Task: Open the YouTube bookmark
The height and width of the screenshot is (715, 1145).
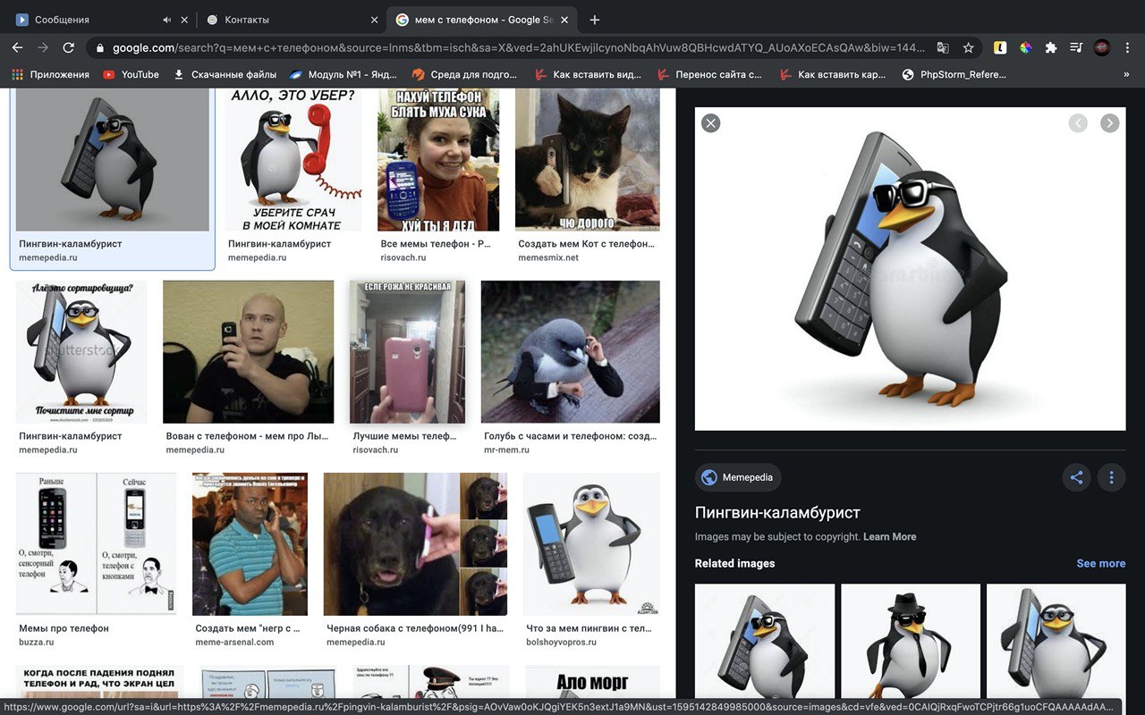Action: tap(131, 74)
